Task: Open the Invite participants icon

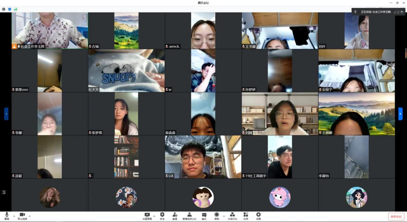Action: [x=175, y=216]
